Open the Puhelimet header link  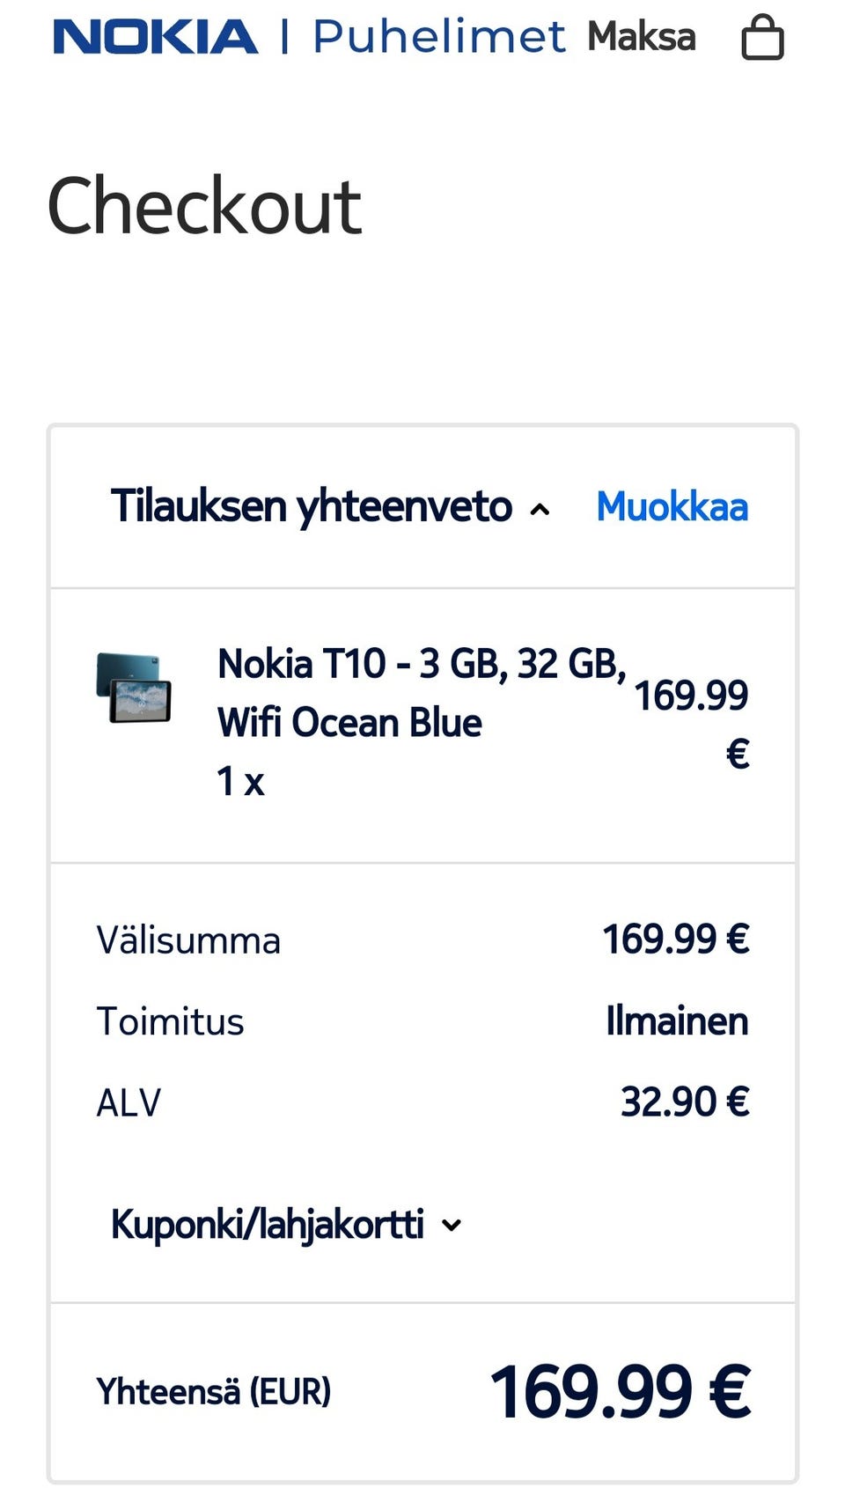click(x=438, y=37)
